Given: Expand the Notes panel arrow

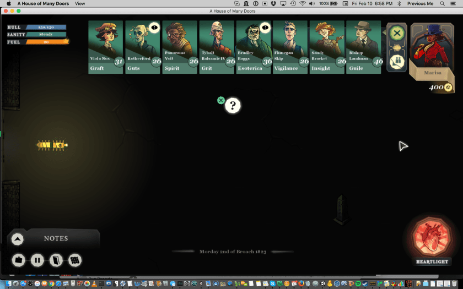Looking at the screenshot, I should [x=18, y=239].
